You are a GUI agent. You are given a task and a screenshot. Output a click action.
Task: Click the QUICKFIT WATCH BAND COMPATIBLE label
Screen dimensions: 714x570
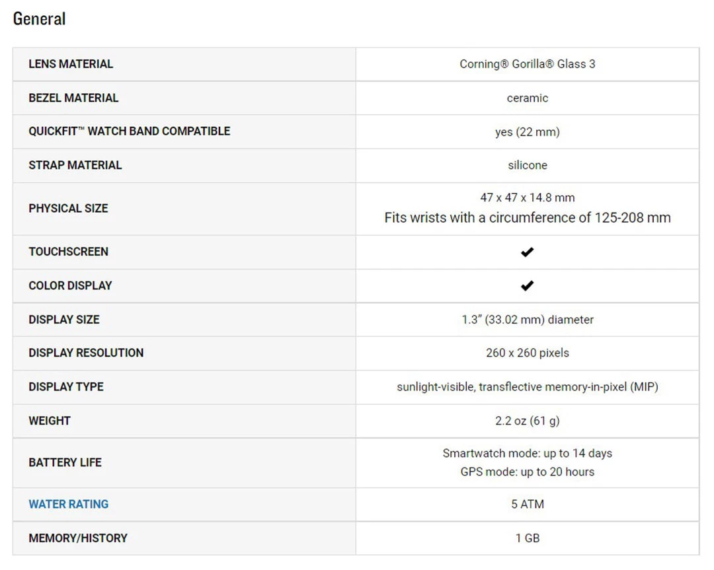pyautogui.click(x=129, y=131)
